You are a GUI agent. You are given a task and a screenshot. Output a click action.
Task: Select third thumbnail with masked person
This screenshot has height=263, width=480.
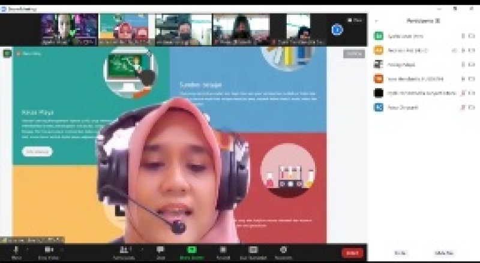184,30
